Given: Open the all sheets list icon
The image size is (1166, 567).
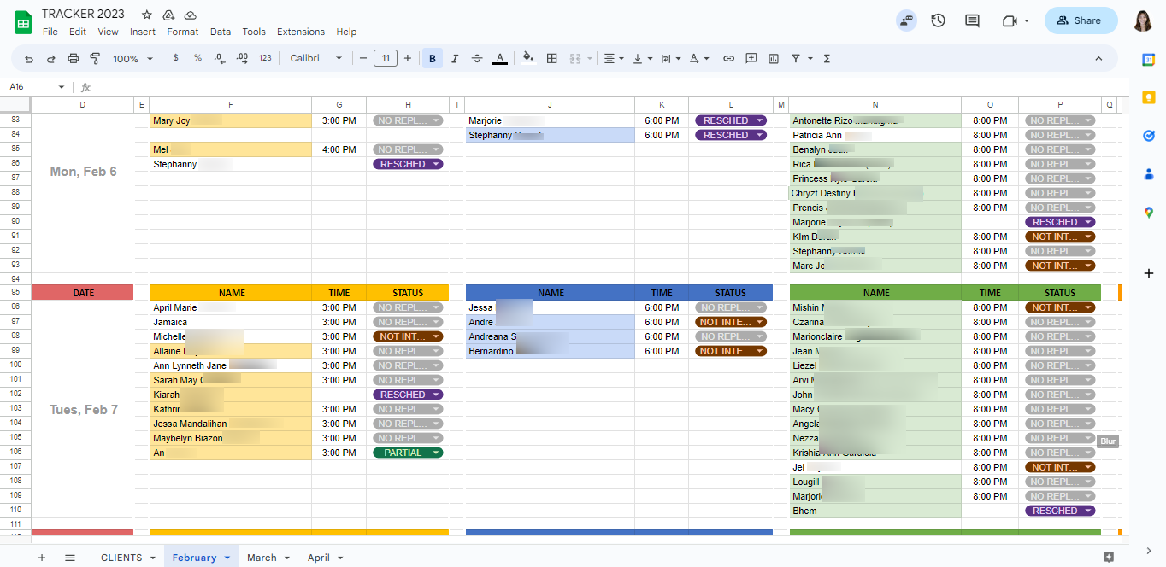Looking at the screenshot, I should coord(70,558).
